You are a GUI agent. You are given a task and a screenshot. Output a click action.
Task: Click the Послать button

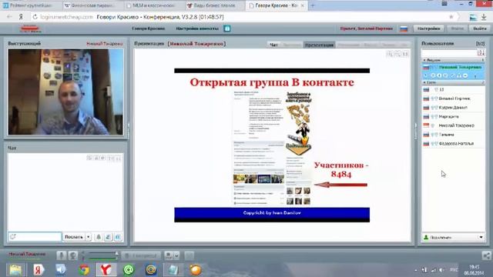pos(74,237)
